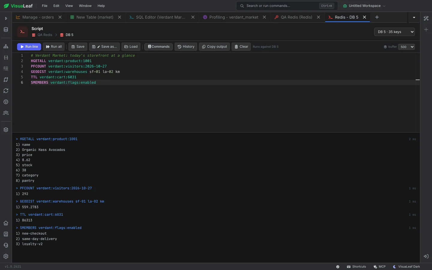Expand the tab list overflow arrow
Image resolution: width=432 pixels, height=270 pixels.
click(x=414, y=17)
